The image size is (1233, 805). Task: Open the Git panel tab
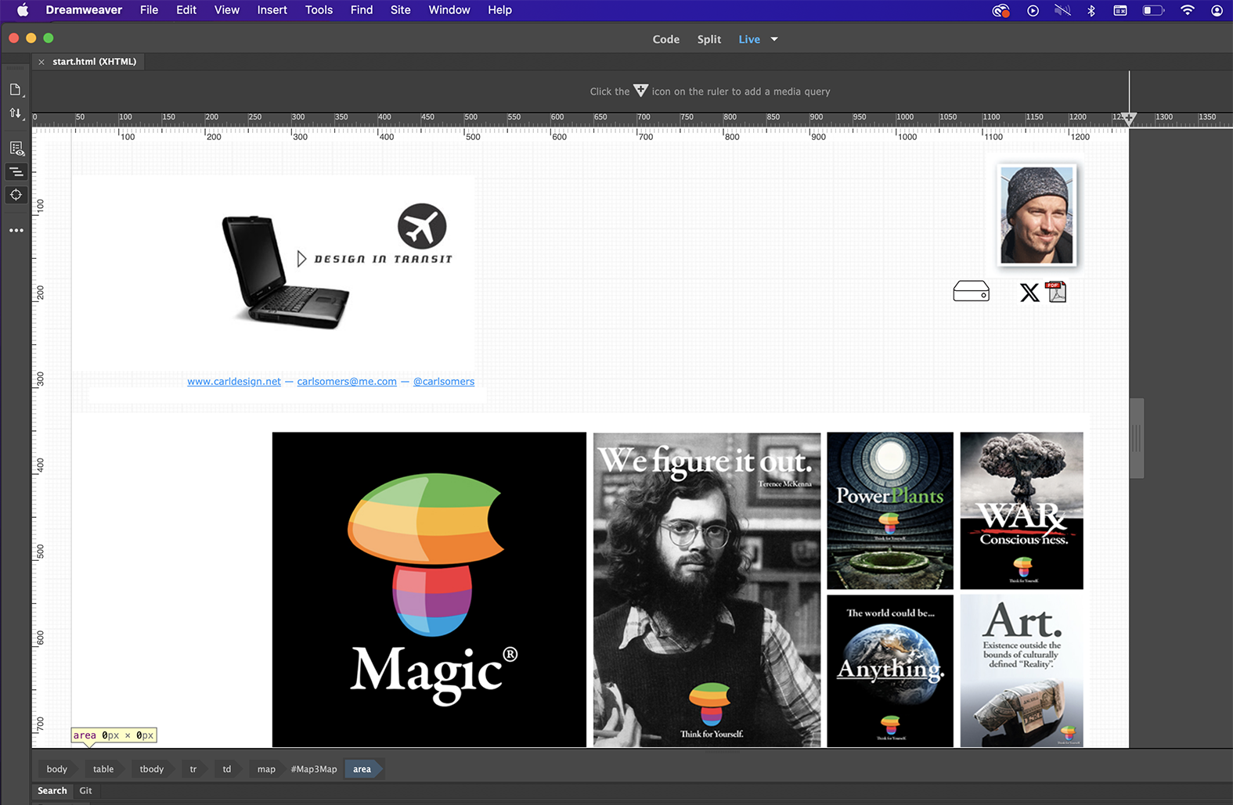(x=85, y=791)
